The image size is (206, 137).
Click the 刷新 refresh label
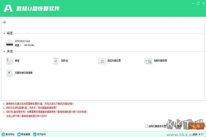pos(179,126)
